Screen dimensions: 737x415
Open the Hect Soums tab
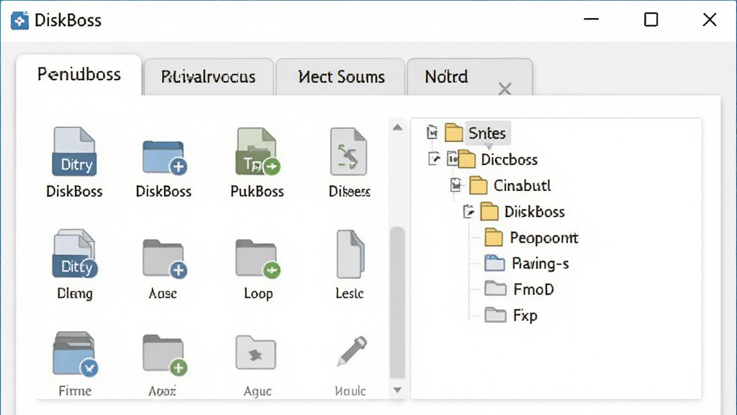[x=341, y=77]
